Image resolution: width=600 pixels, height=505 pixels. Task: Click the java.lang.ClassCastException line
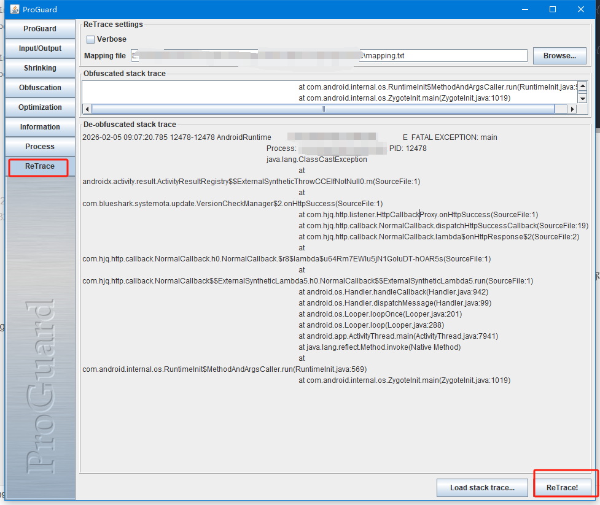316,160
